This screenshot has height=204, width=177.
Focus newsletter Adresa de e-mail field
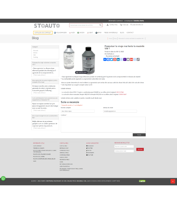coord(124,151)
